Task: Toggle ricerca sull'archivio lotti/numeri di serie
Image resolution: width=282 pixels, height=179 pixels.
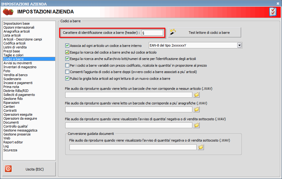Action: tap(67, 59)
